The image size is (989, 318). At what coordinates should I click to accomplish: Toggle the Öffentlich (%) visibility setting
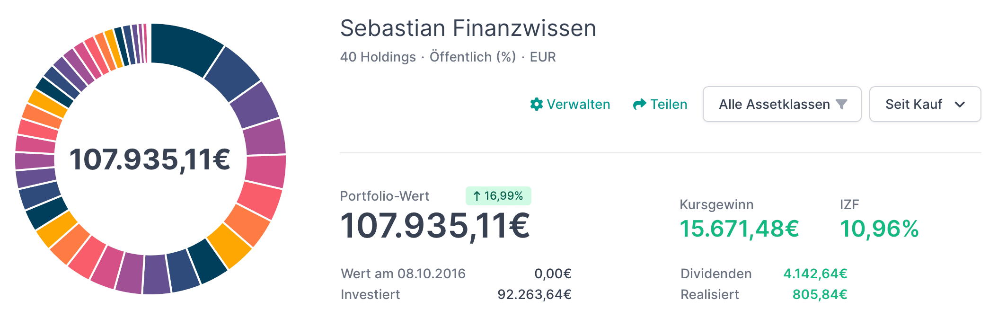[x=472, y=57]
